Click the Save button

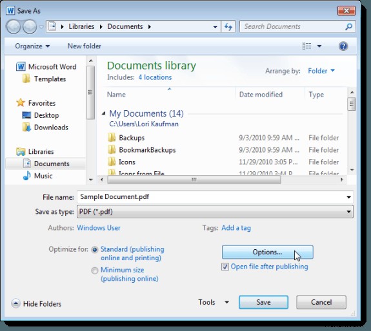263,302
